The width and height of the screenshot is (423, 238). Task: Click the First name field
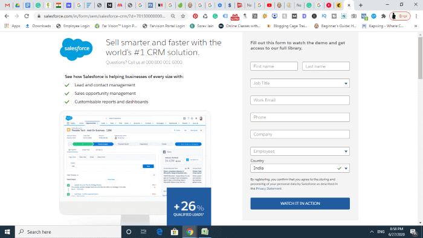(x=274, y=66)
